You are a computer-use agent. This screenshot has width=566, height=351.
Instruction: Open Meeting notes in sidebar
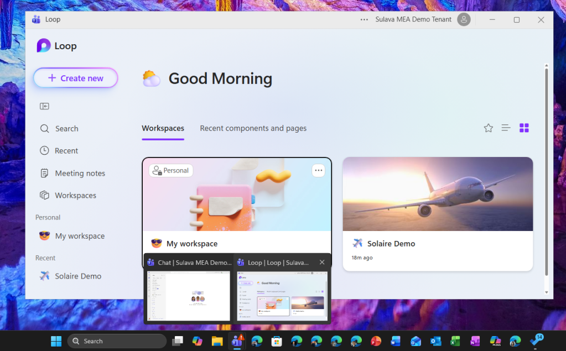[80, 173]
